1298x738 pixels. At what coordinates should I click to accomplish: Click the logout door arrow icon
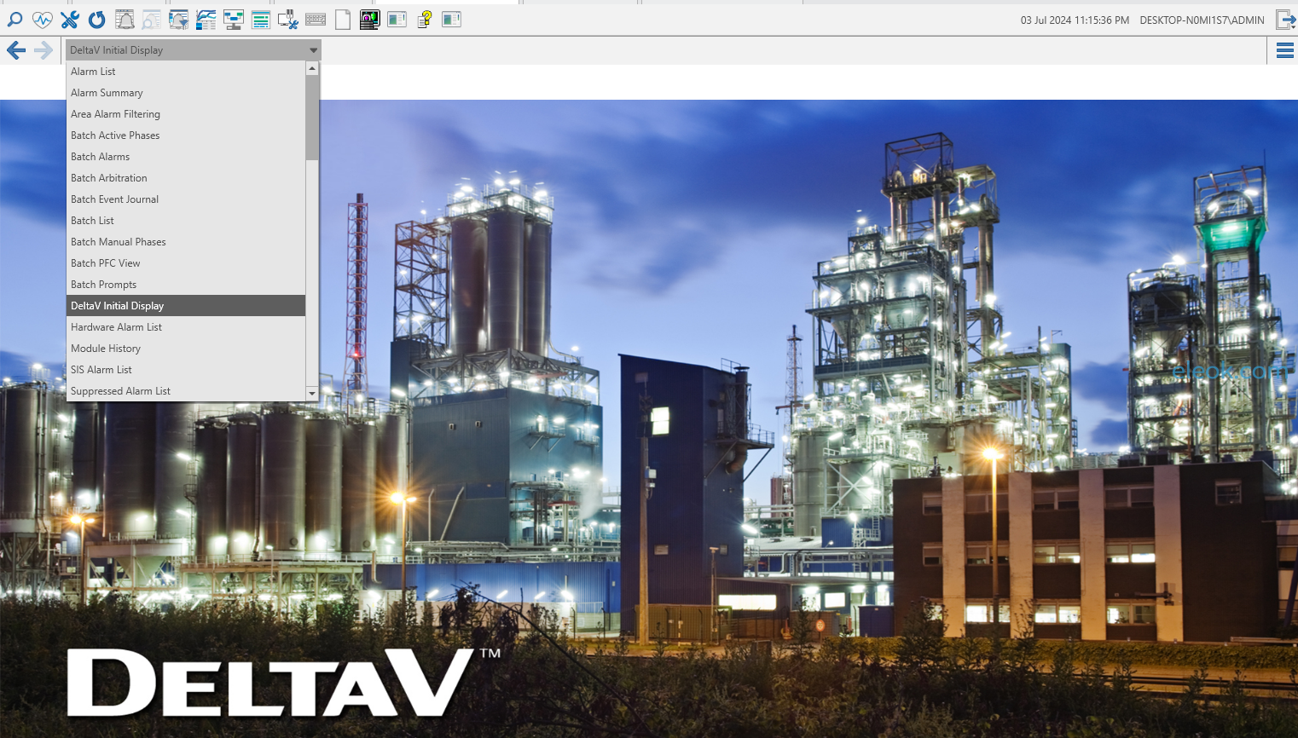(x=1285, y=20)
